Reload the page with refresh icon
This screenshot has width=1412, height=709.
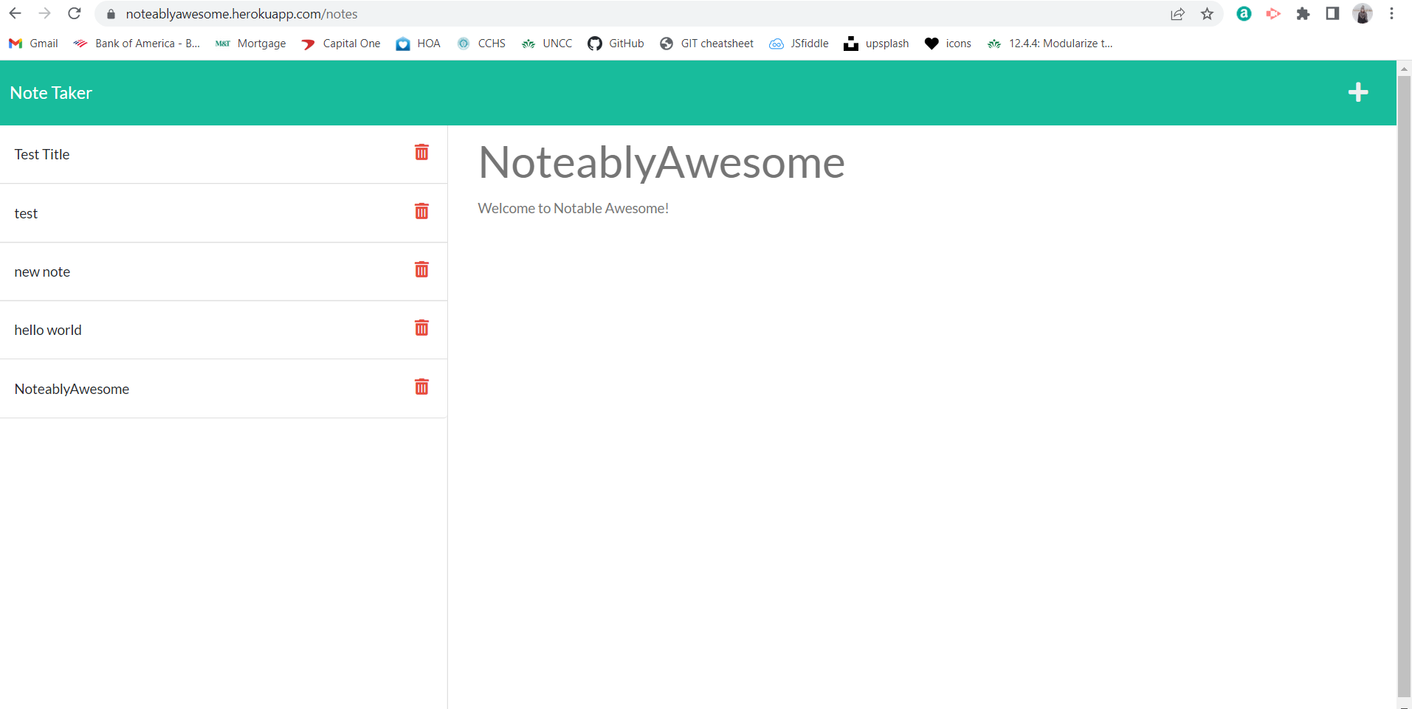pyautogui.click(x=75, y=13)
